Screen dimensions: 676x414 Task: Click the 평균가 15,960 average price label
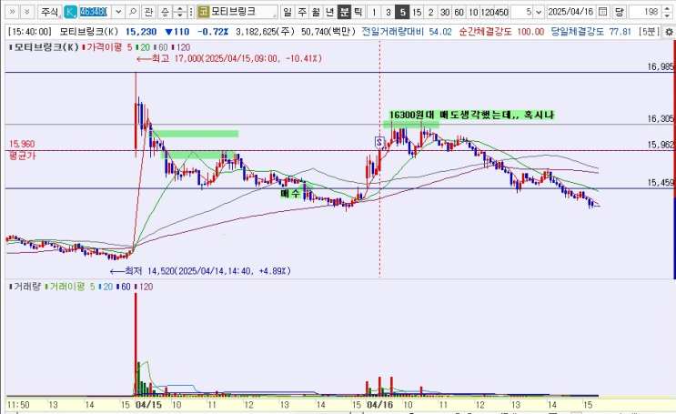tap(22, 149)
